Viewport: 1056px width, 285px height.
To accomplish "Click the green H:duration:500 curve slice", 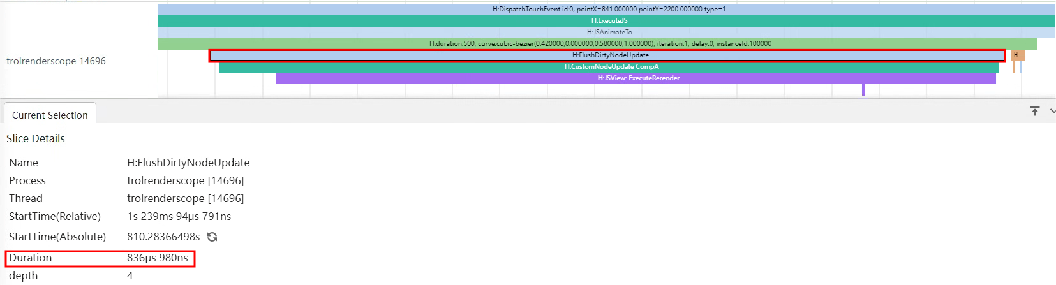I will click(599, 43).
